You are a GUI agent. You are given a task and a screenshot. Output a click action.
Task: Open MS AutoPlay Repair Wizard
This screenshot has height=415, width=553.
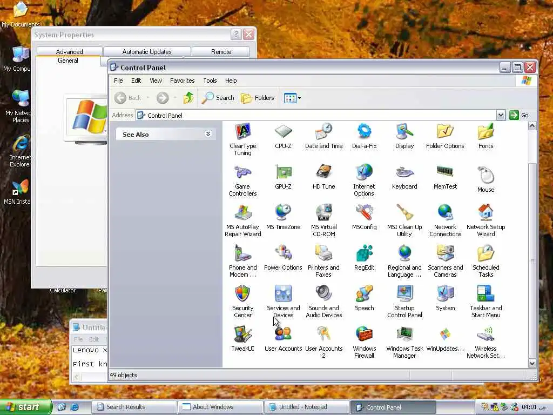242,220
